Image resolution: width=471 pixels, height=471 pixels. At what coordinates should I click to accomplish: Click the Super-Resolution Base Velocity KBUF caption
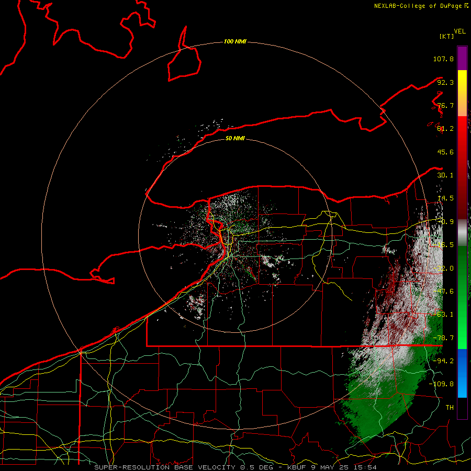235,467
